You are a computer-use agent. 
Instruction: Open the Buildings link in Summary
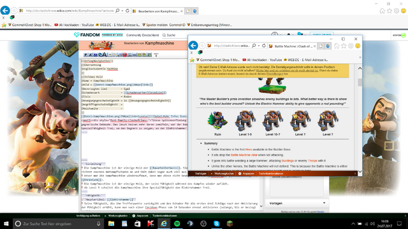click(288, 161)
